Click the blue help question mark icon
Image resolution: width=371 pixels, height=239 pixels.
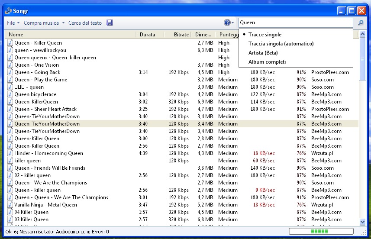tap(227, 23)
